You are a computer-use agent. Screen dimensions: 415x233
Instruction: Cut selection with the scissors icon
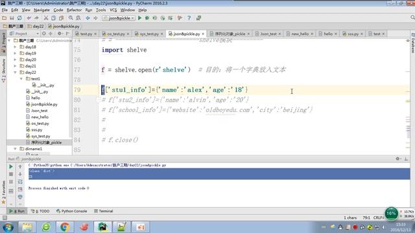point(46,18)
